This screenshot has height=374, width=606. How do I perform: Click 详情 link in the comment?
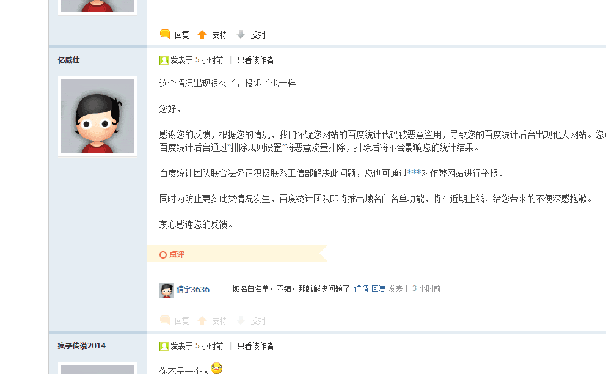tap(362, 288)
